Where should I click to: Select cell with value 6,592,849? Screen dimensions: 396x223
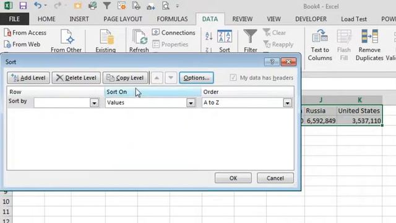(321, 121)
